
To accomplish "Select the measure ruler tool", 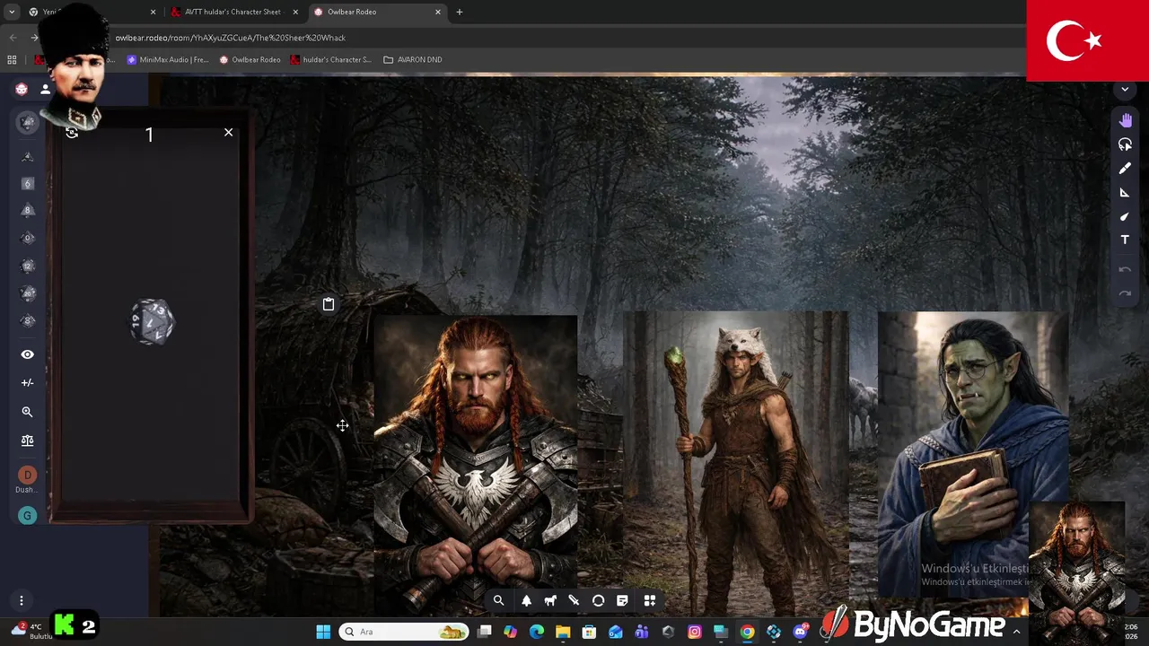I will pos(1126,193).
